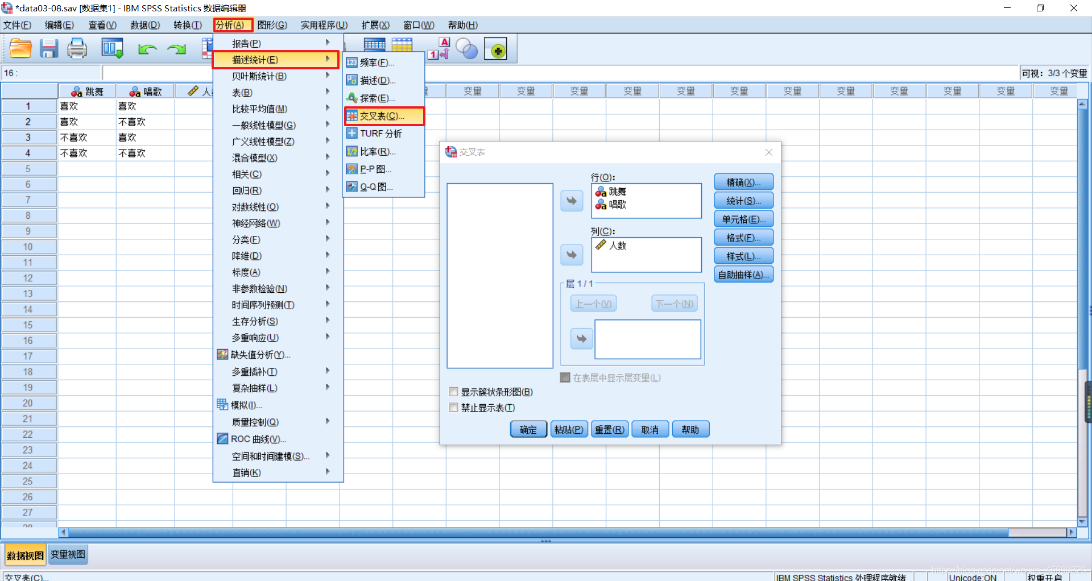Click the cell value input field above the grid
This screenshot has width=1092, height=581.
point(560,73)
